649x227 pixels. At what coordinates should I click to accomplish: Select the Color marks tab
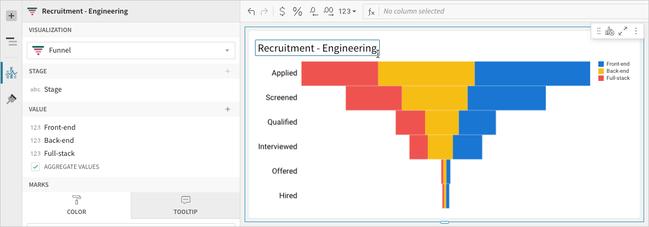pyautogui.click(x=76, y=205)
